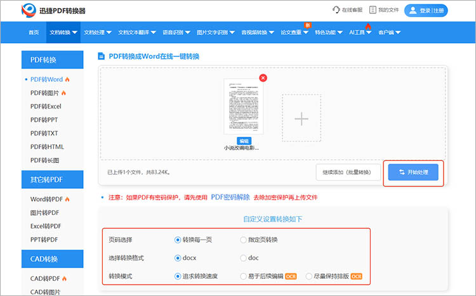
Task: Open PDF转HTML in sidebar
Action: [47, 147]
